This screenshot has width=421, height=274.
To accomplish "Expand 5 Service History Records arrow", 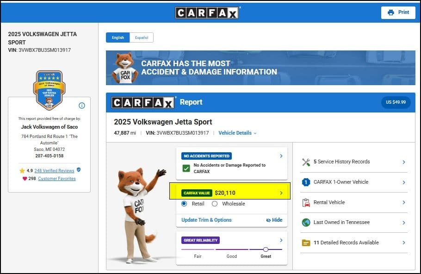I will (x=404, y=162).
